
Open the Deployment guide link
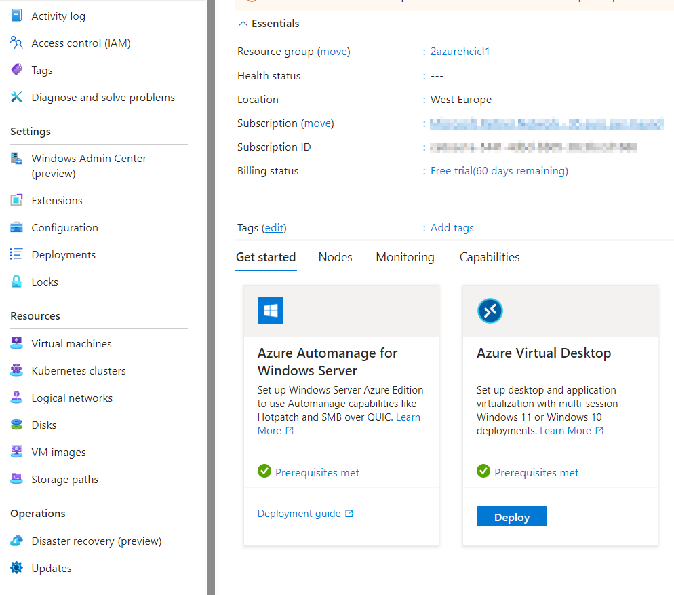point(299,514)
